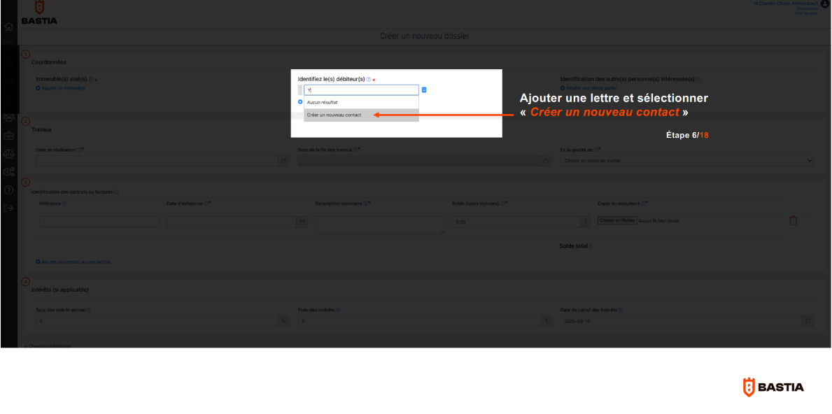The width and height of the screenshot is (832, 414).
Task: Focus the Taux des intérêt annuel field
Action: (157, 321)
